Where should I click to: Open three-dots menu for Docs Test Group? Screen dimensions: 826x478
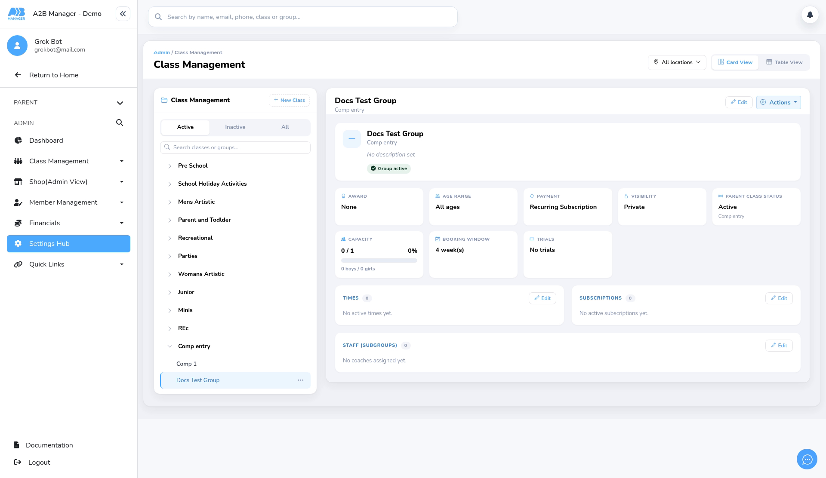point(300,380)
